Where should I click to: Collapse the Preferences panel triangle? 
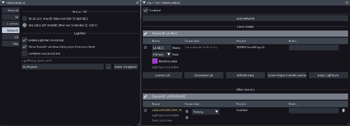point(3,3)
